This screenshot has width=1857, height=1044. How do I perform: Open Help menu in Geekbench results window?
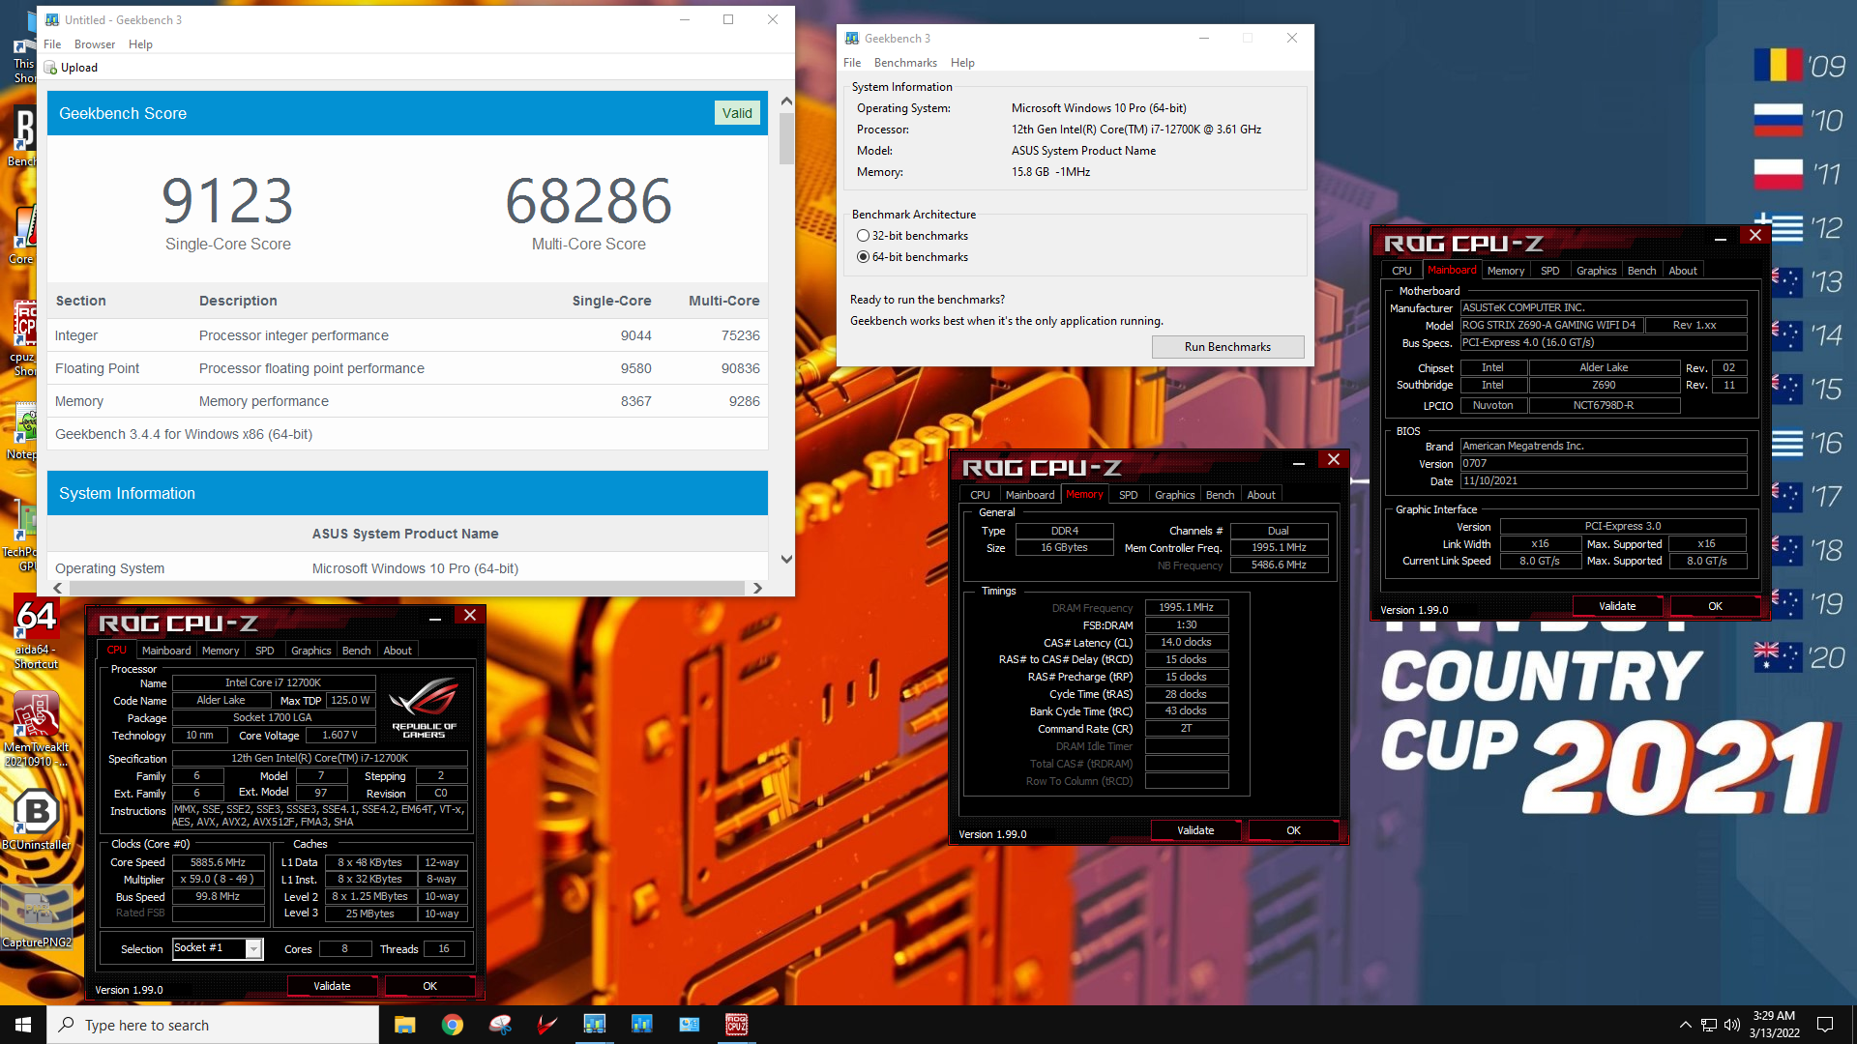(140, 44)
